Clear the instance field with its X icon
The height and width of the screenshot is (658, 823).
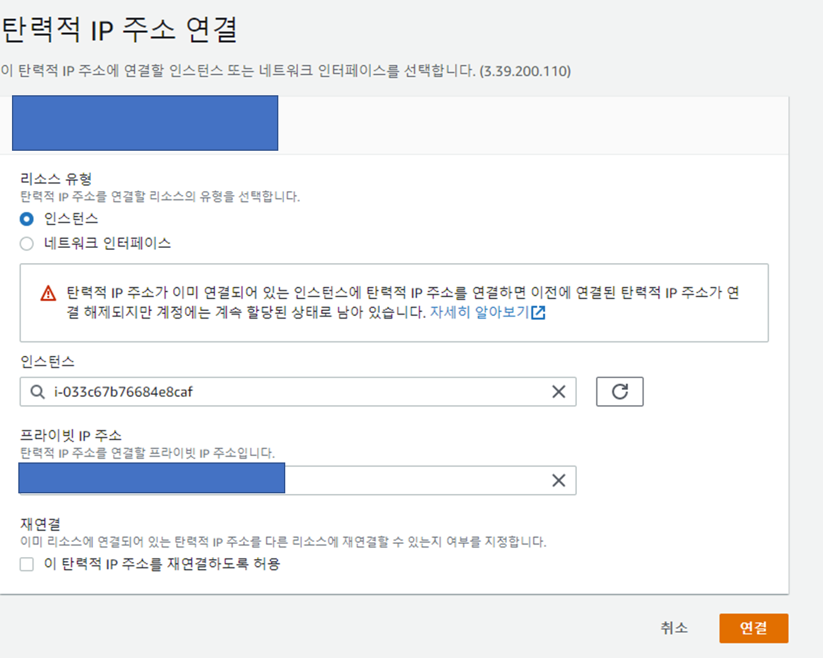pos(559,392)
